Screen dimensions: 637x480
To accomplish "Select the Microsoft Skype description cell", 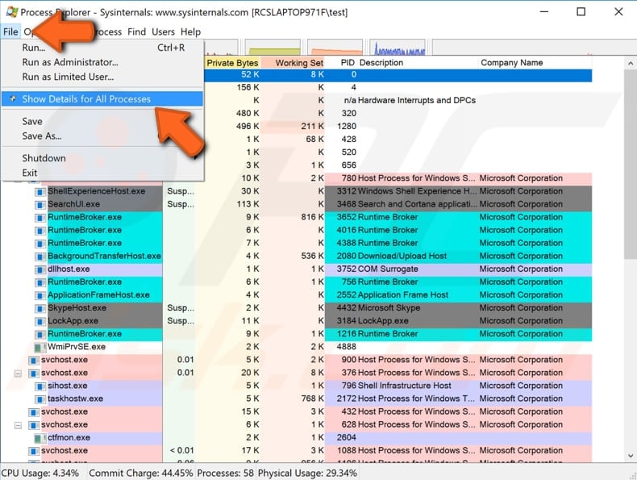I will (x=389, y=308).
